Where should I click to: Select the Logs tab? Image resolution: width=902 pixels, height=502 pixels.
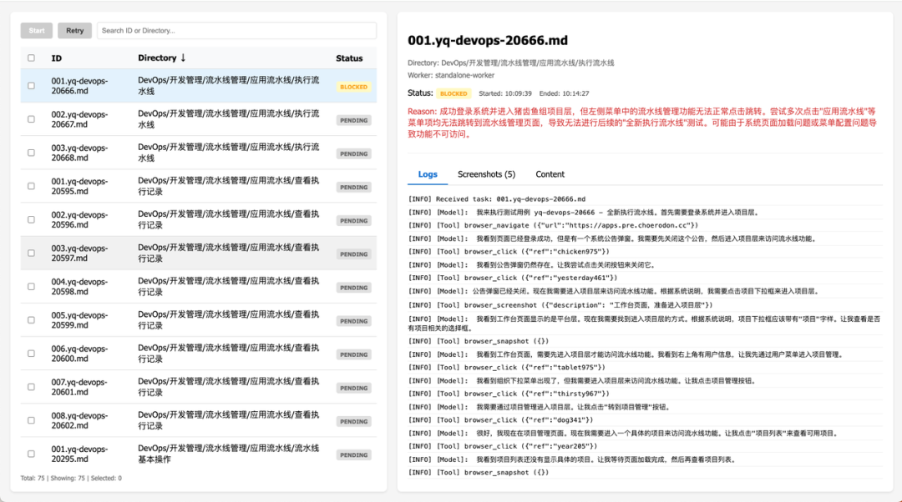click(x=428, y=174)
